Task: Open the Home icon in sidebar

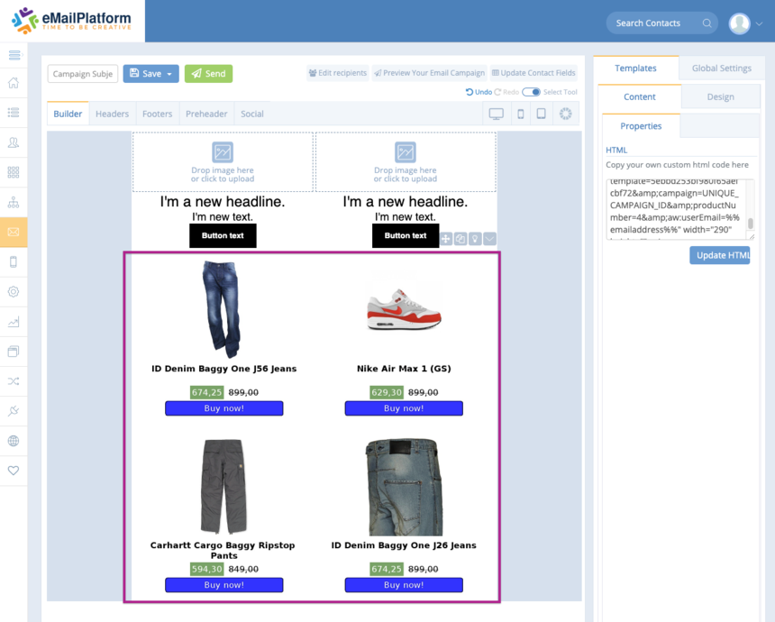Action: [14, 84]
